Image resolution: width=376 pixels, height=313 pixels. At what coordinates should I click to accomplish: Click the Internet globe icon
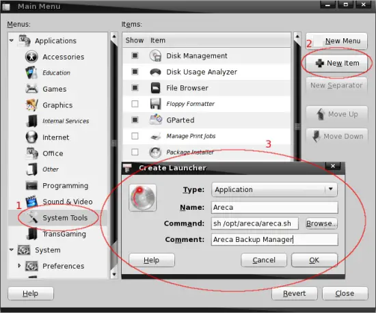click(31, 137)
